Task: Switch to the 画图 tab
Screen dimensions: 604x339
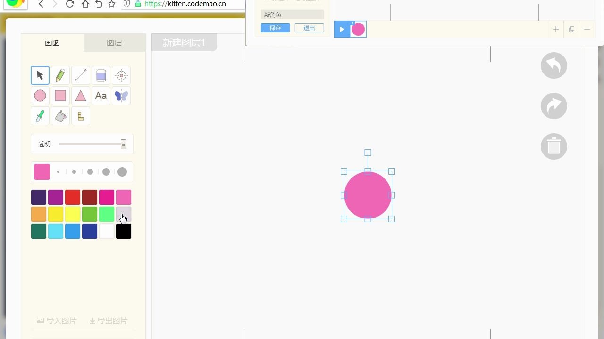Action: [x=52, y=43]
